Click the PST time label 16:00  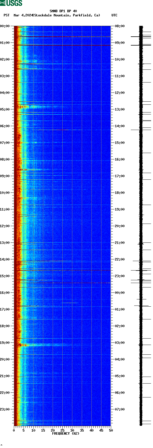tap(5, 293)
